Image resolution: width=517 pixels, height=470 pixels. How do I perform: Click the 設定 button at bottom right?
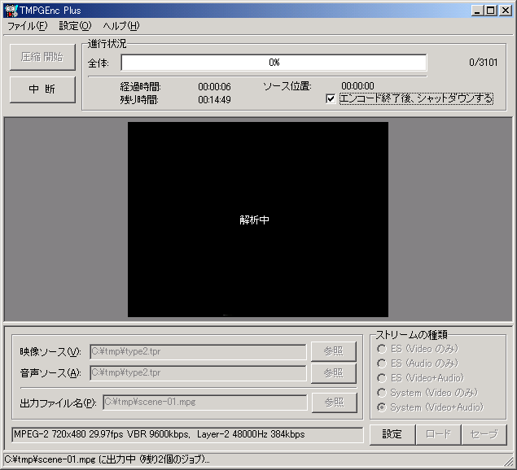click(392, 435)
